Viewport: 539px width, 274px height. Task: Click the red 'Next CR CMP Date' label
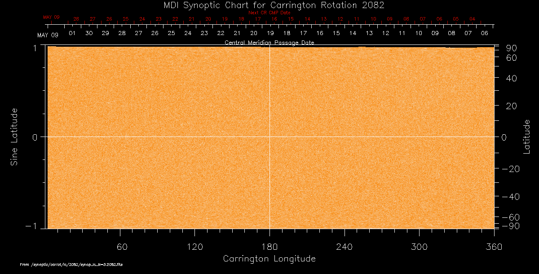tap(269, 13)
